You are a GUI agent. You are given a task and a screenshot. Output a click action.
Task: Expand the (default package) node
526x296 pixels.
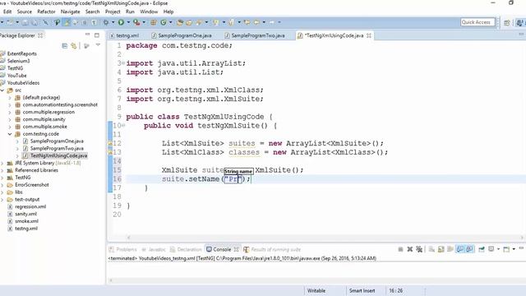[10, 98]
